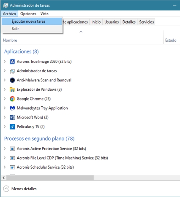The height and width of the screenshot is (197, 180).
Task: Click the Task Manager title bar icon
Action: tap(5, 5)
